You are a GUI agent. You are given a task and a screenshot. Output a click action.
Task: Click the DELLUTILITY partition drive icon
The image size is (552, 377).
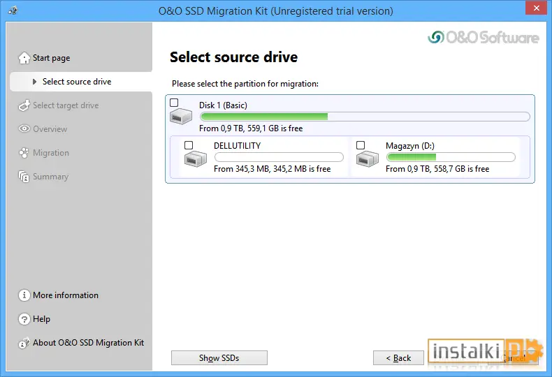196,158
